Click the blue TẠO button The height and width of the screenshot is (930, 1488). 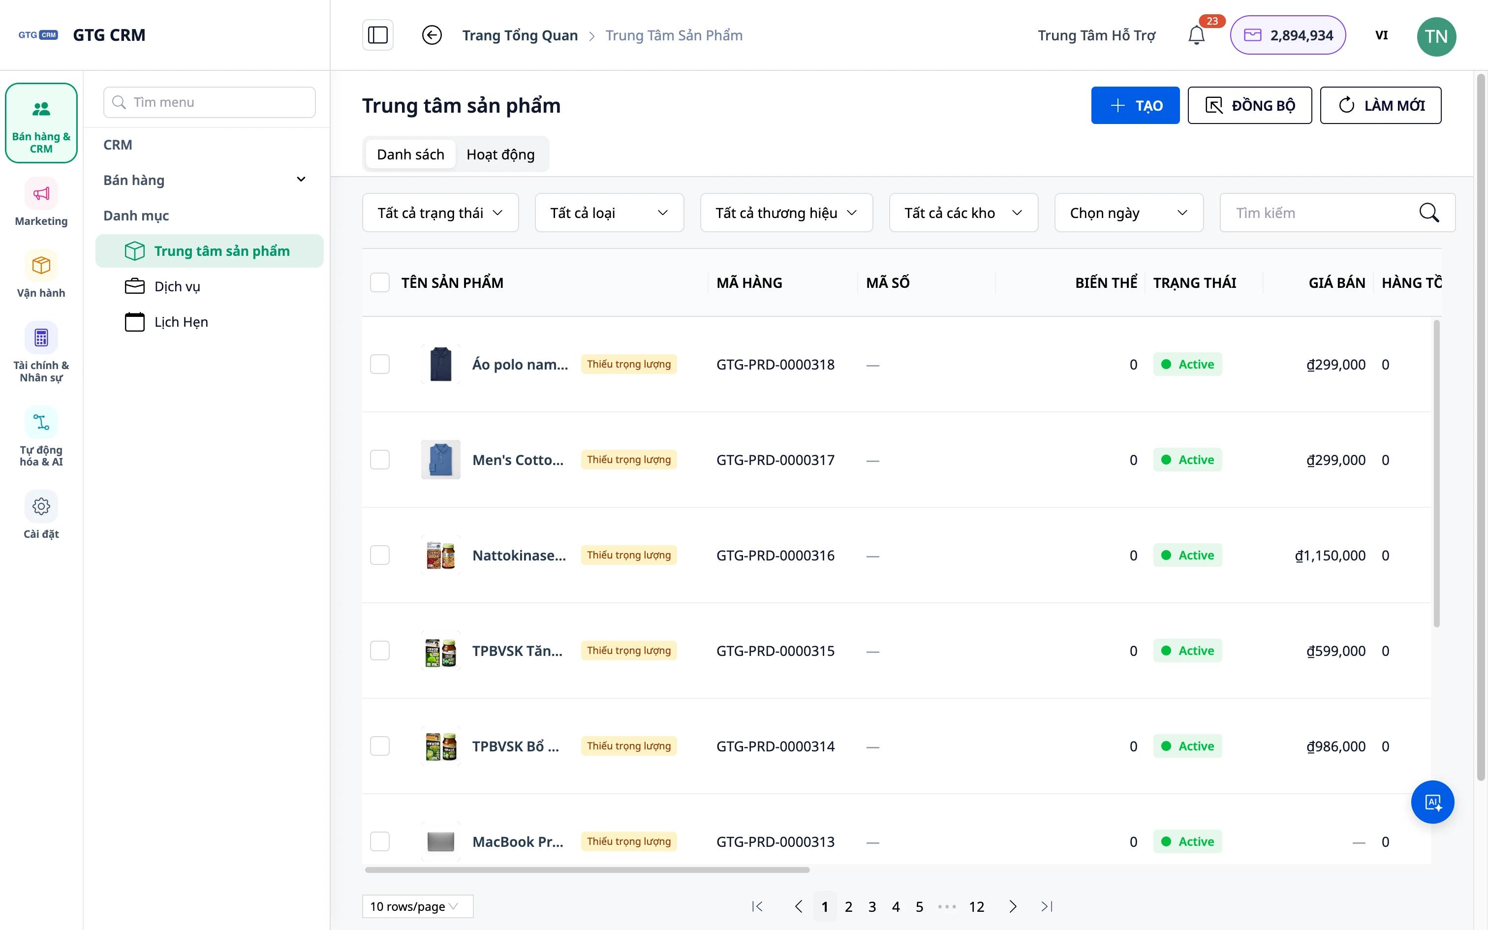[1135, 105]
